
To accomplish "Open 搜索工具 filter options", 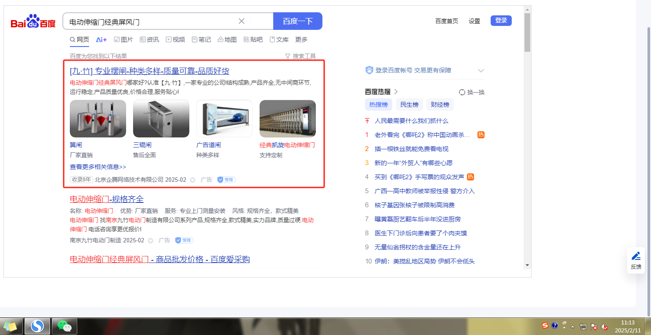I will 300,56.
